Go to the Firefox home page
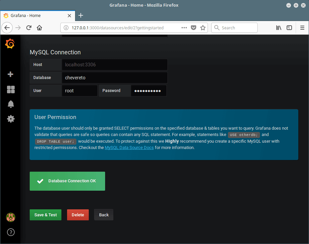309x244 pixels. (x=39, y=28)
